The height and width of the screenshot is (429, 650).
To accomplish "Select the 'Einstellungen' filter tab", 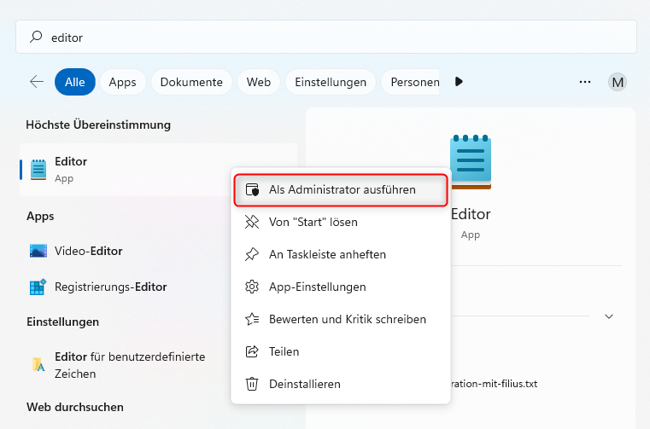I will coord(331,82).
